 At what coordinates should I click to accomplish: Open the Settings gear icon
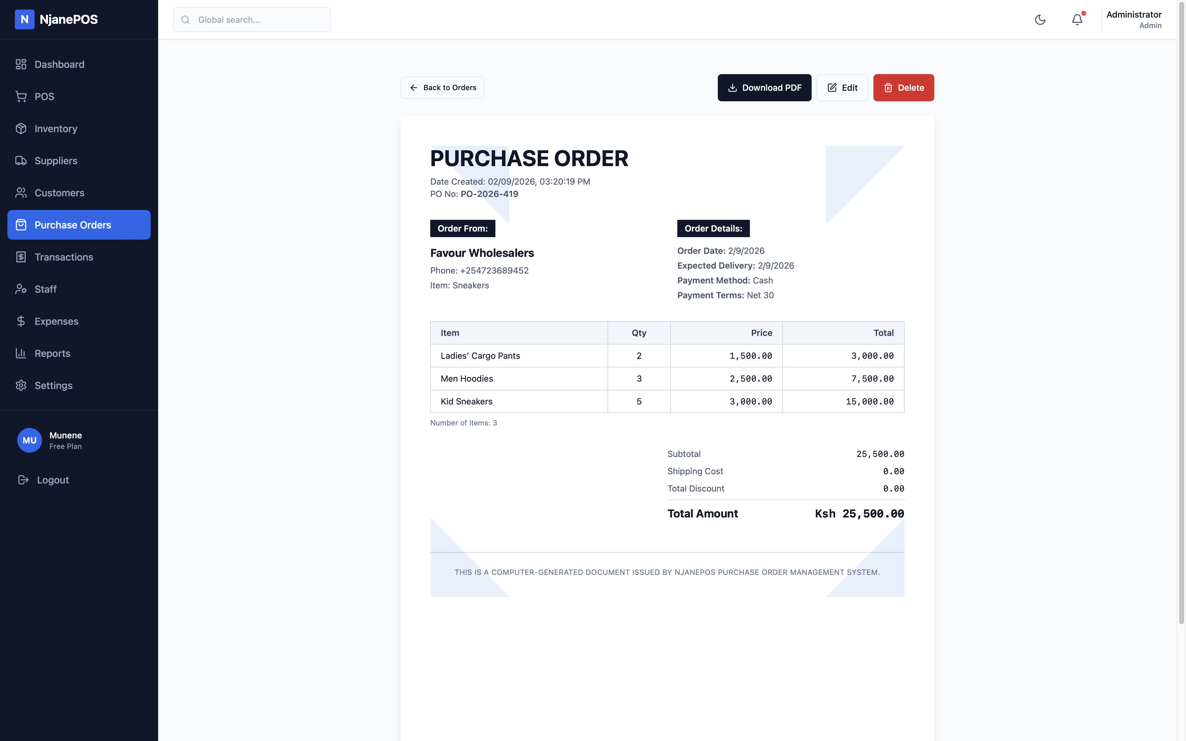21,385
